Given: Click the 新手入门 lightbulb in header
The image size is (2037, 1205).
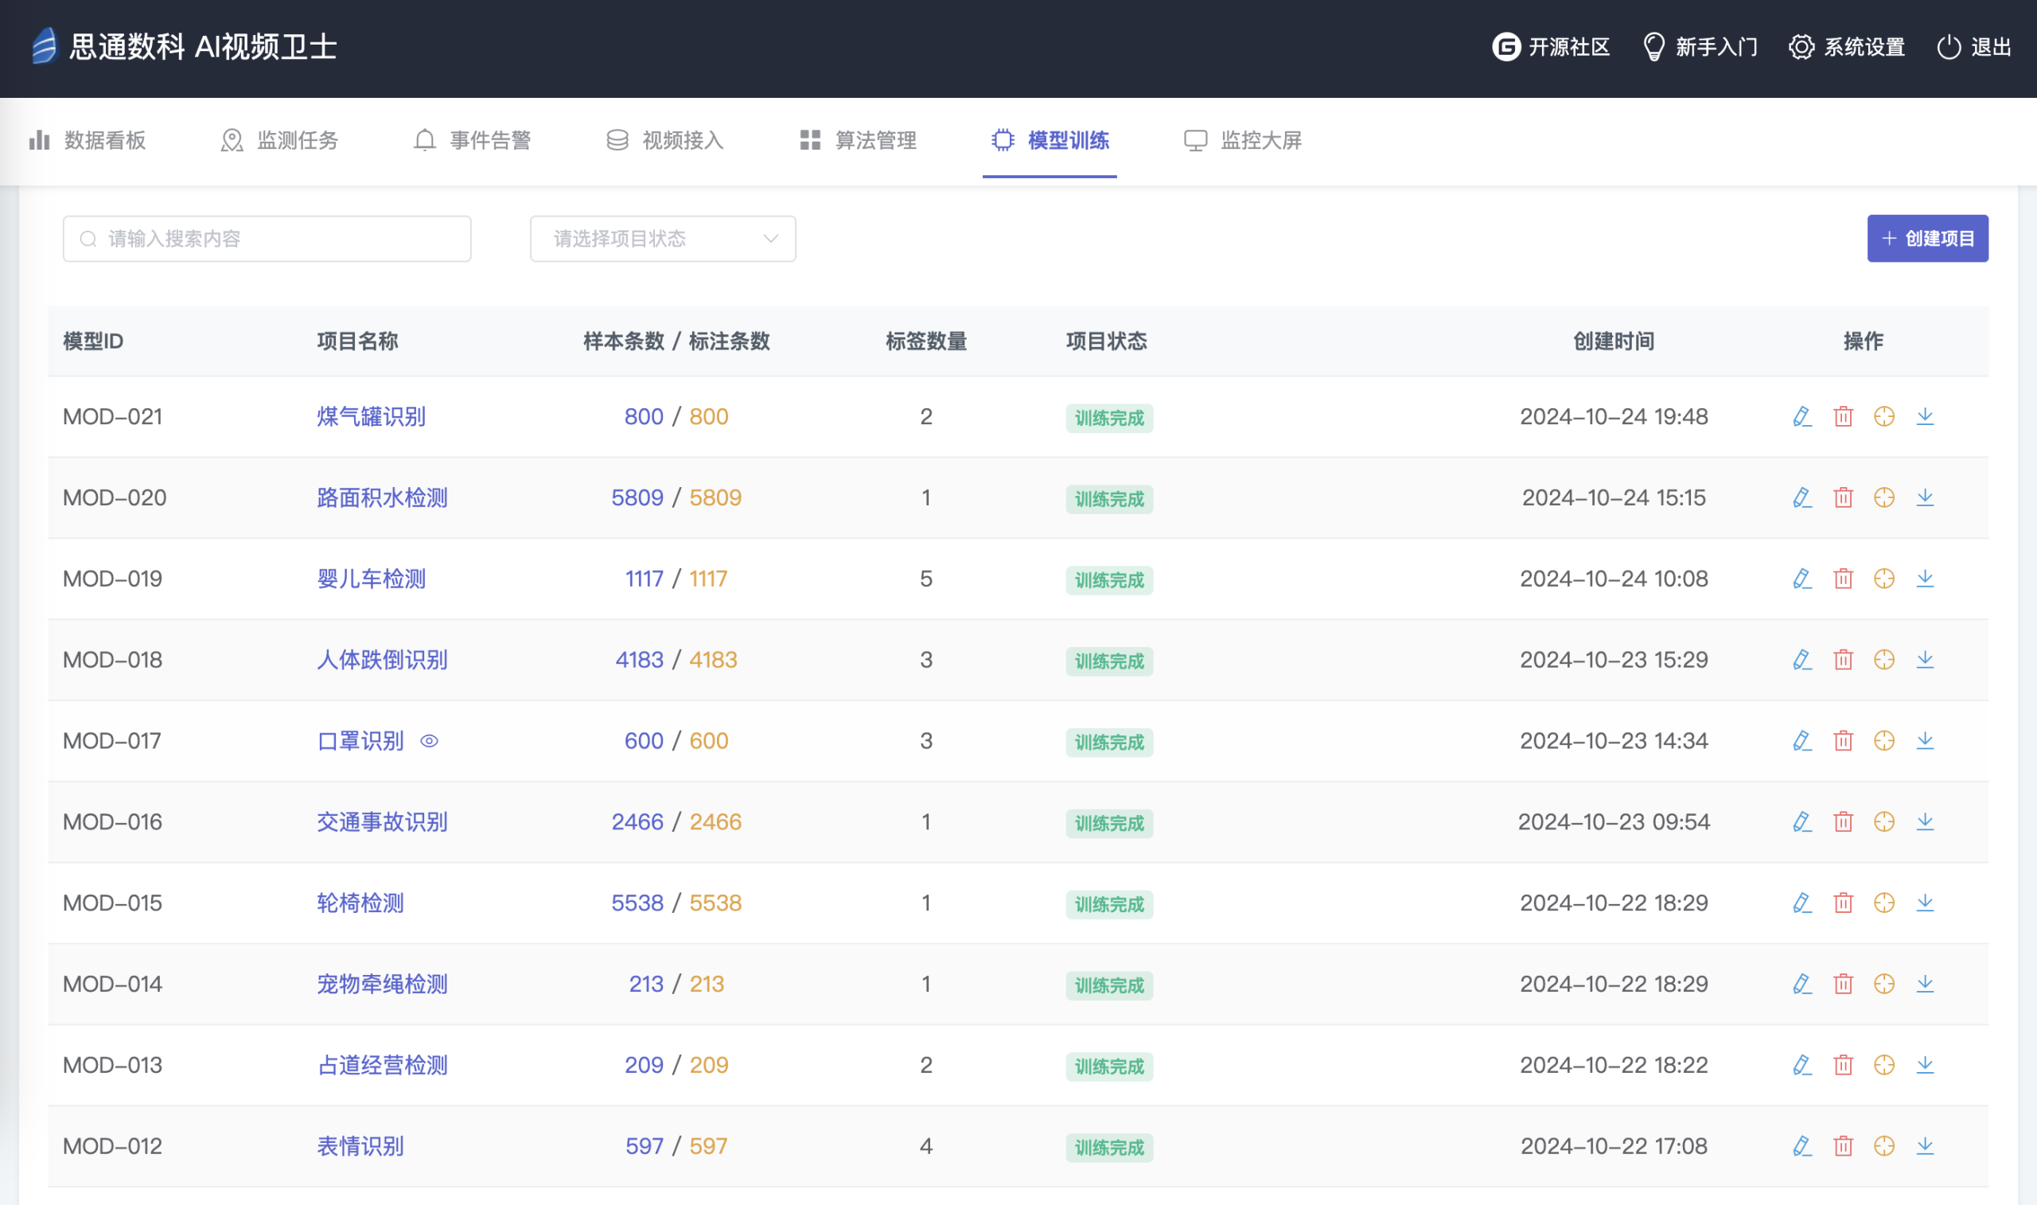Looking at the screenshot, I should (x=1653, y=47).
